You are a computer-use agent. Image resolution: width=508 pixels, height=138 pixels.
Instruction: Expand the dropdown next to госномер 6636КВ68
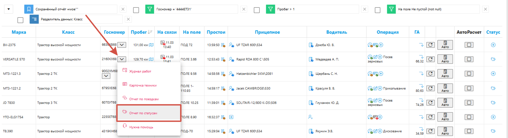[122, 45]
